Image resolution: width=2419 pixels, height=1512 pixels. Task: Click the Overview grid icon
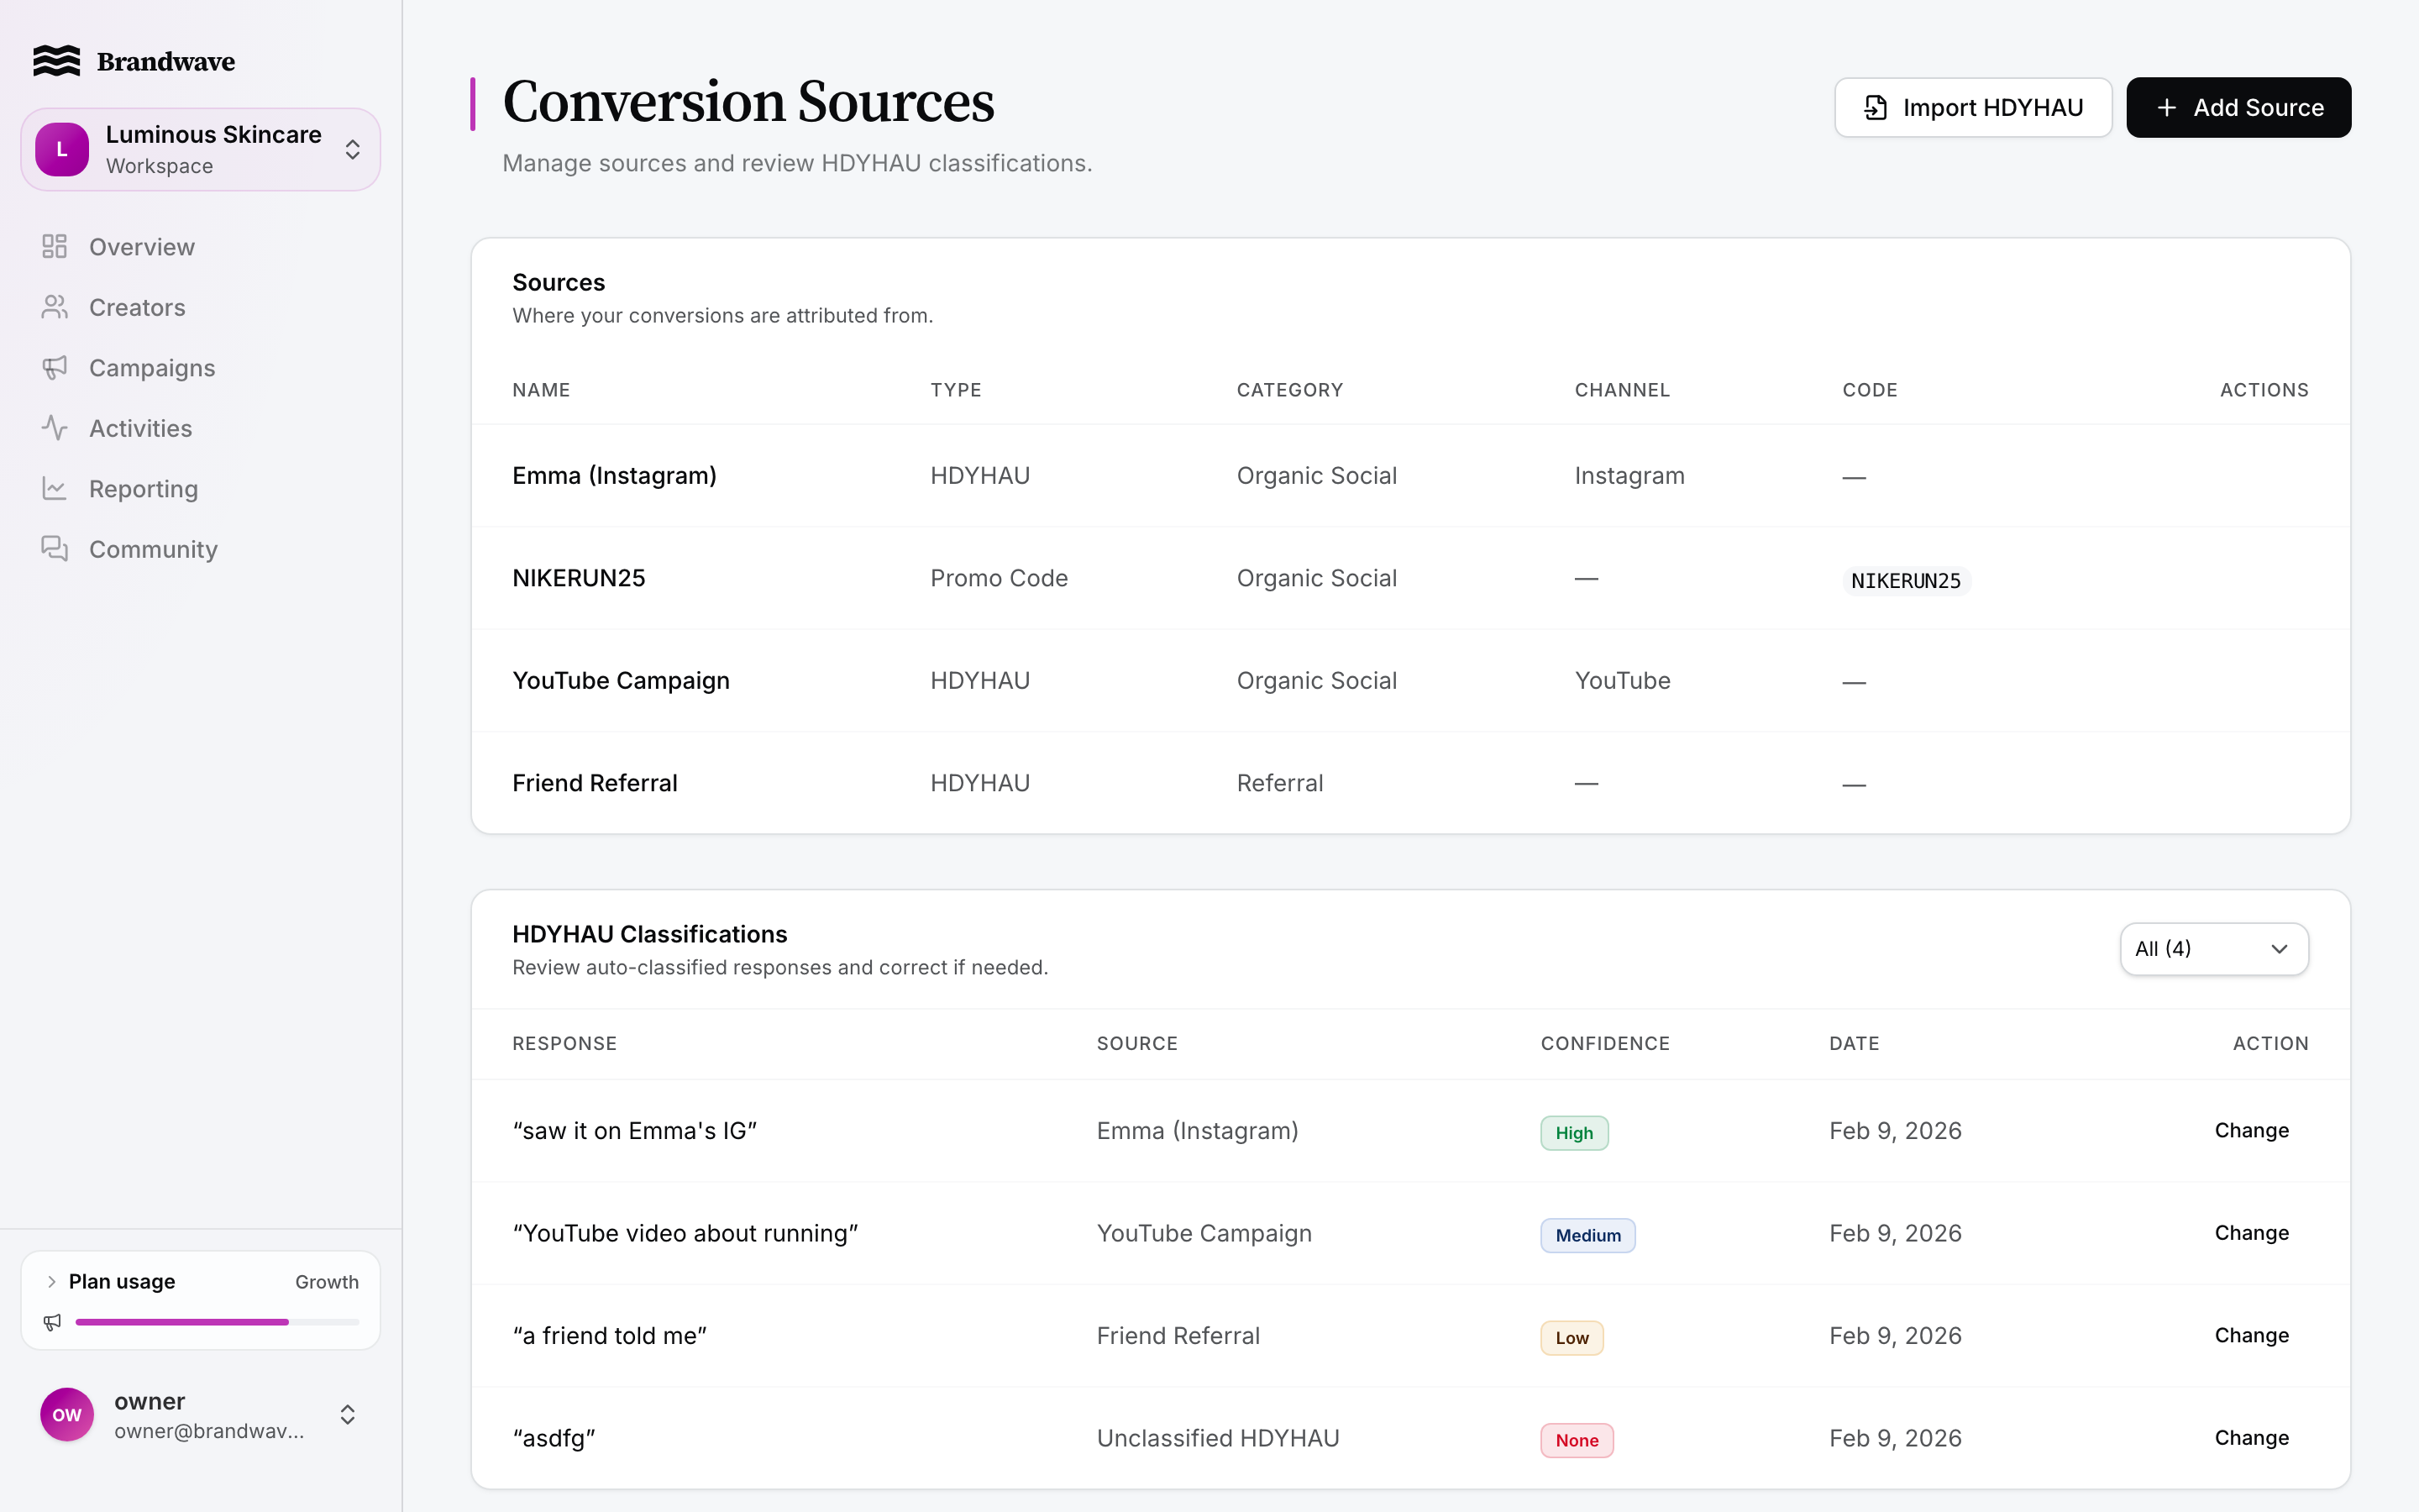54,247
